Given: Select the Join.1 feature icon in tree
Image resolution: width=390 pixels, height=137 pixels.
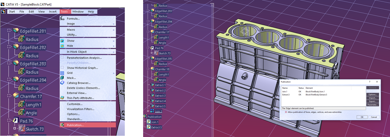Looking at the screenshot, I should coord(152,111).
